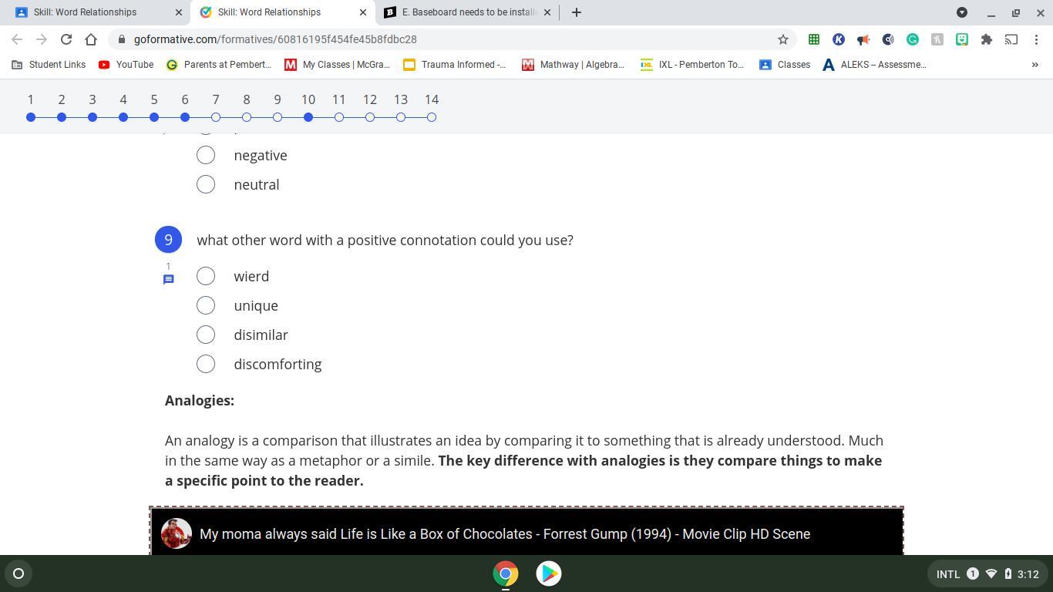Open the Grammarly extension
The width and height of the screenshot is (1053, 592).
pyautogui.click(x=913, y=39)
